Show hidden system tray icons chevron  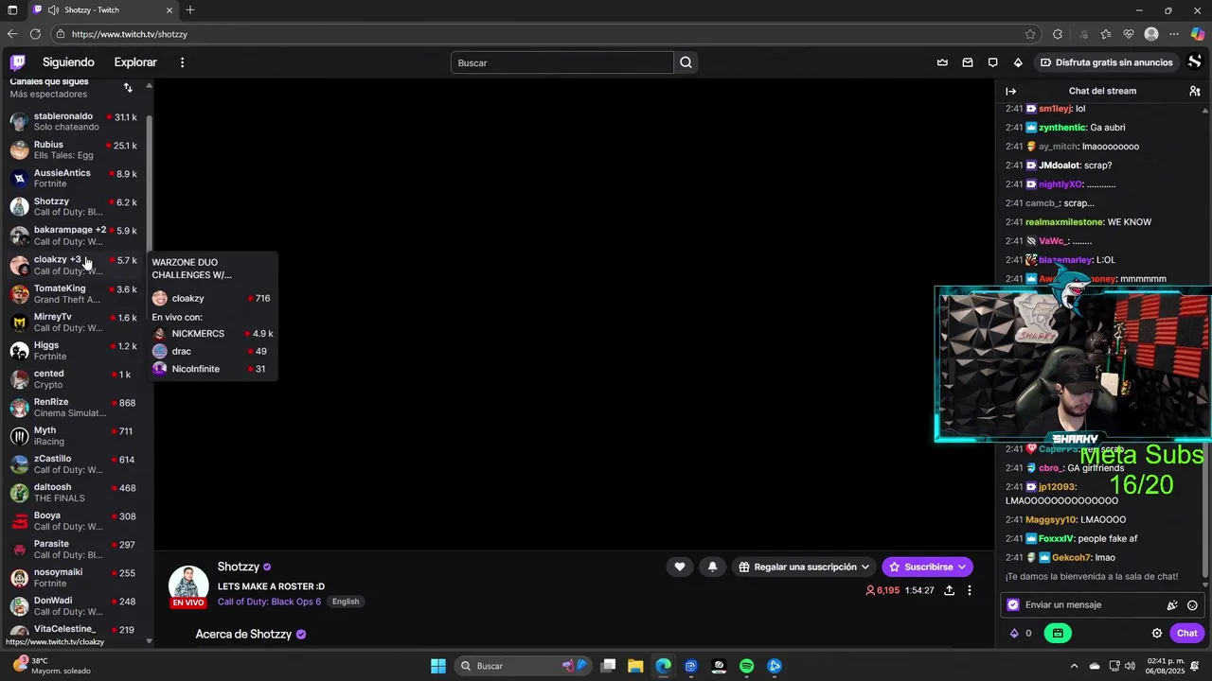[x=1074, y=666]
